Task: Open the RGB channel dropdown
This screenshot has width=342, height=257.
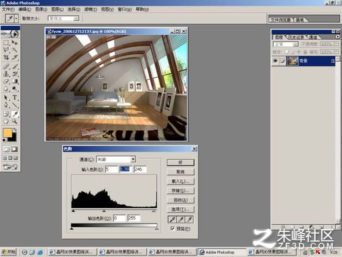Action: [x=116, y=159]
